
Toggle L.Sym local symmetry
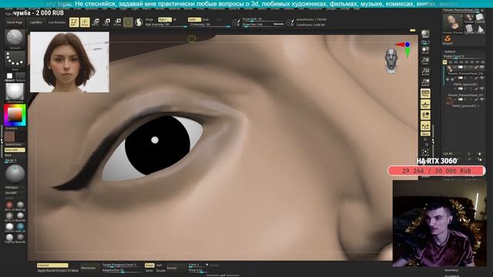click(x=425, y=125)
